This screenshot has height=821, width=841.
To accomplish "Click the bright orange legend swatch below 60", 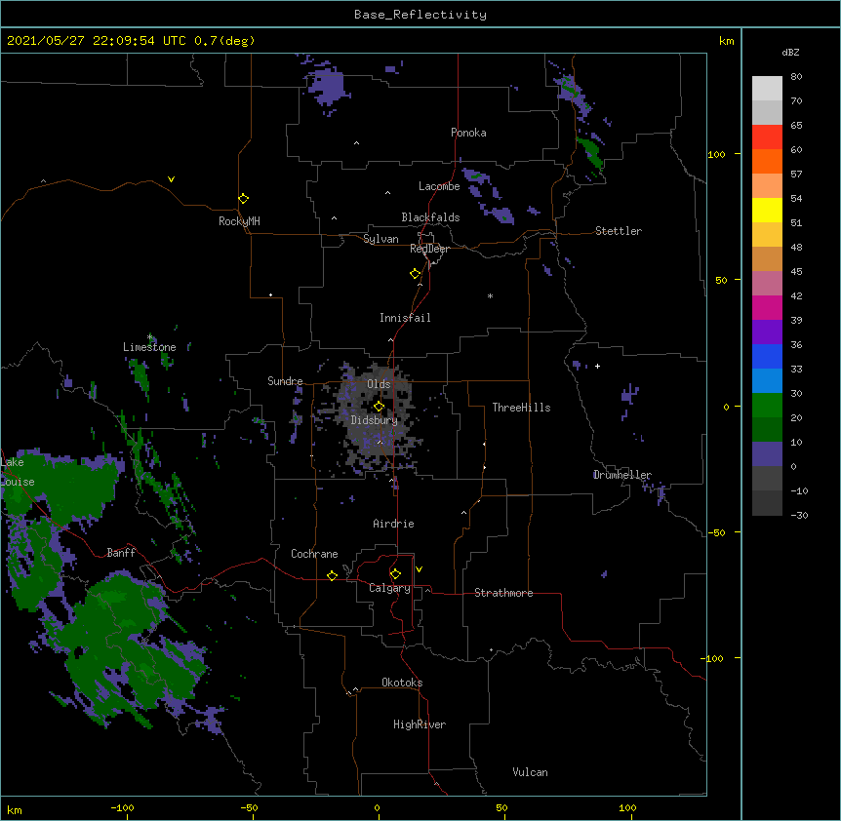I will 767,161.
